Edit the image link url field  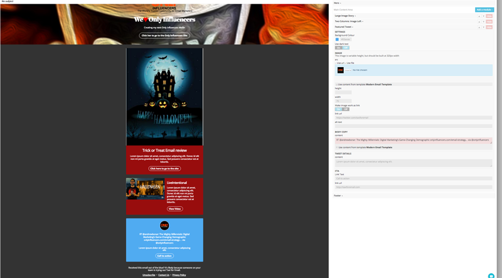pos(414,117)
